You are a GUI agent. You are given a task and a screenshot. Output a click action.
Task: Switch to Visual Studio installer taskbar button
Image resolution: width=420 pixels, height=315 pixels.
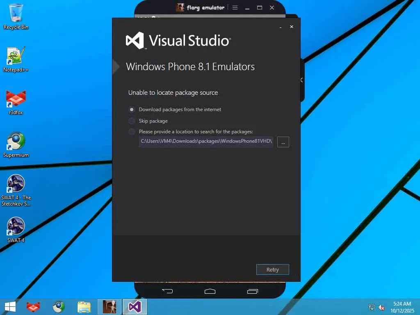tap(135, 307)
